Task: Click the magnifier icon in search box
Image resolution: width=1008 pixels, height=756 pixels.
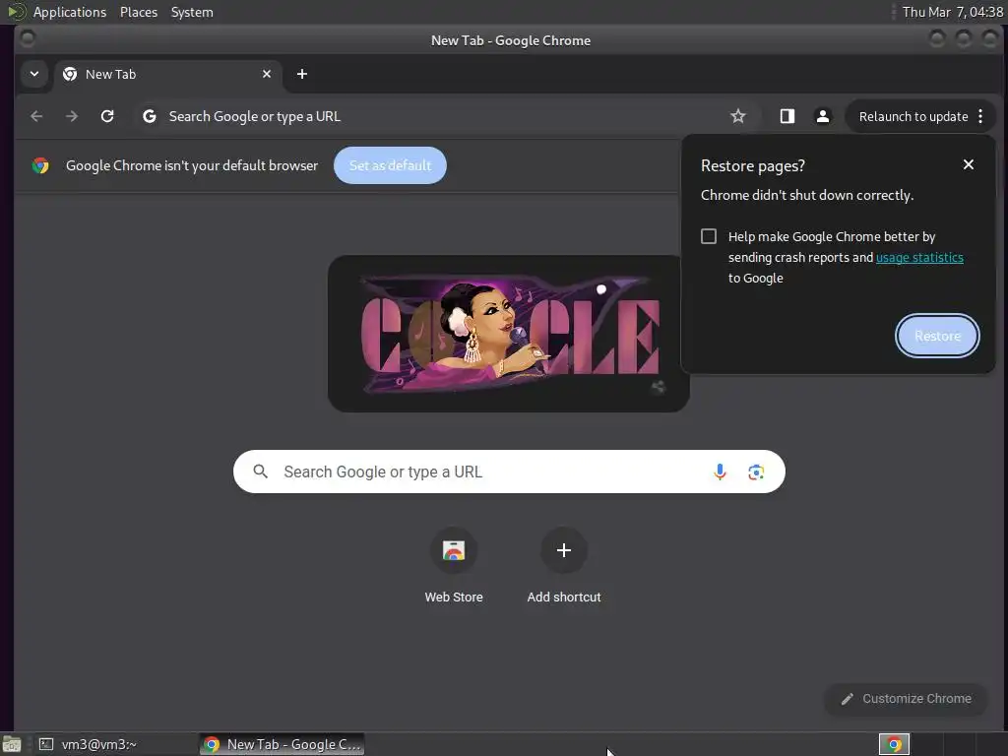Action: click(x=260, y=472)
